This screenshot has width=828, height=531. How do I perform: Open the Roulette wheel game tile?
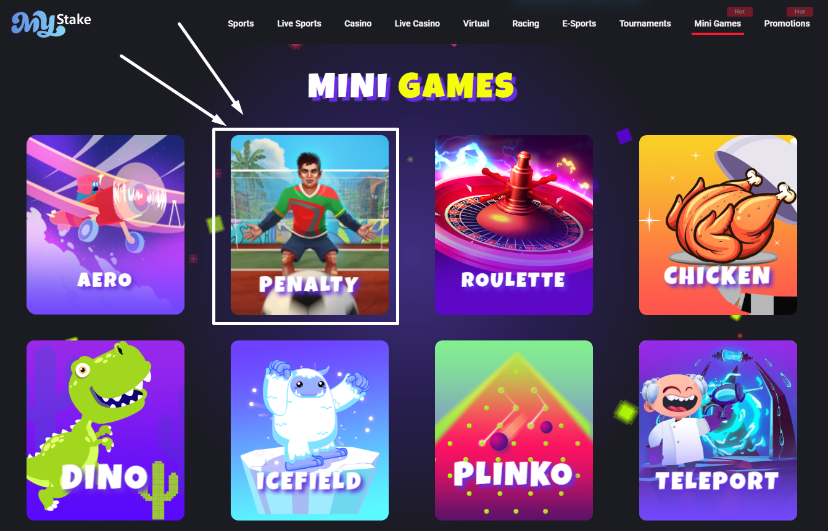(514, 225)
